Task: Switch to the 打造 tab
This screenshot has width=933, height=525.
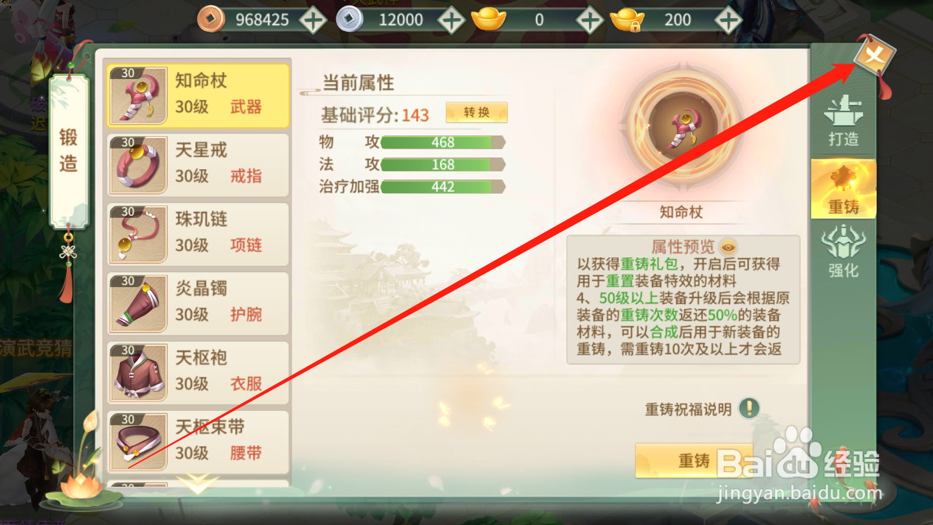Action: [x=843, y=121]
